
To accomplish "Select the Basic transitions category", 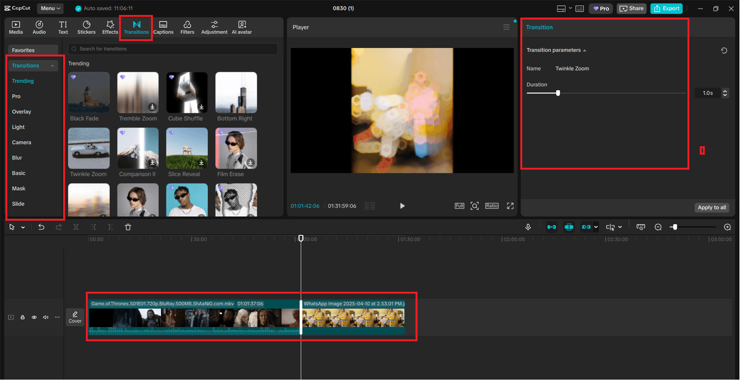I will coord(19,173).
